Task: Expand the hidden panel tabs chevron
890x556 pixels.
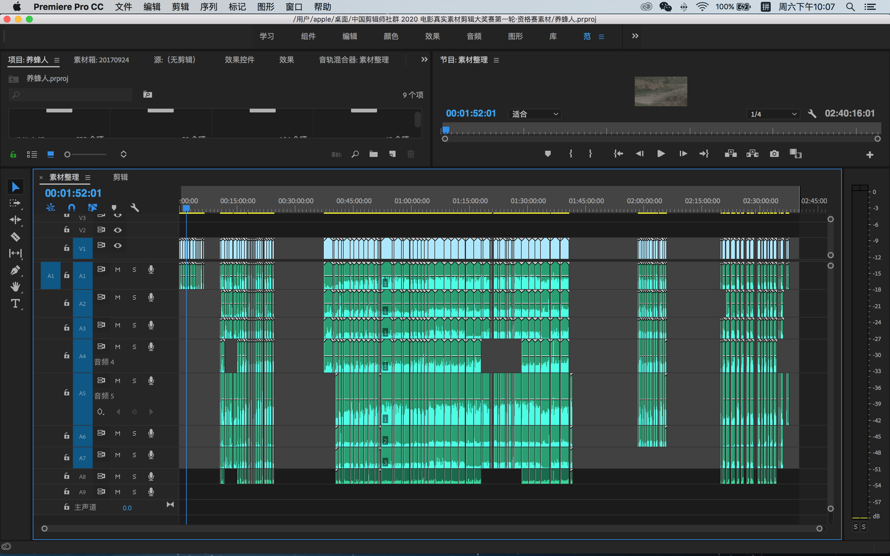Action: (424, 60)
